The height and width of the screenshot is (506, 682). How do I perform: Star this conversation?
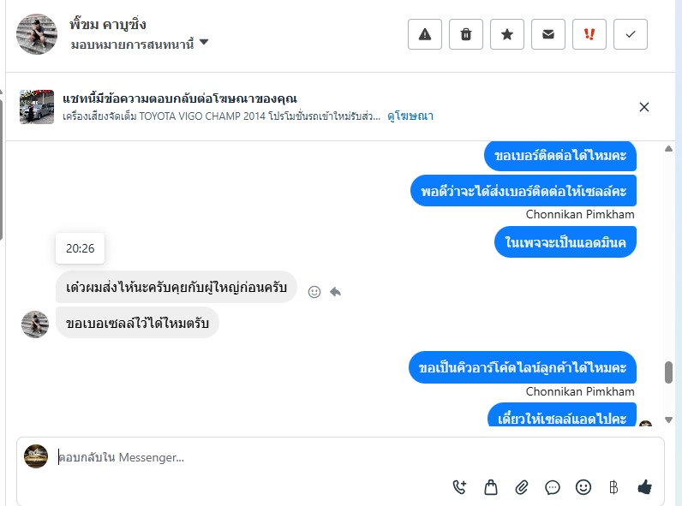click(x=507, y=34)
